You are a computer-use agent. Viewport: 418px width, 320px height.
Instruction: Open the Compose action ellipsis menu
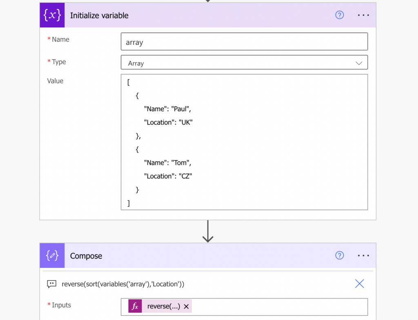363,255
